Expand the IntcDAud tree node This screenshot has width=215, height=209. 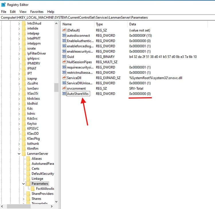coord(19,24)
